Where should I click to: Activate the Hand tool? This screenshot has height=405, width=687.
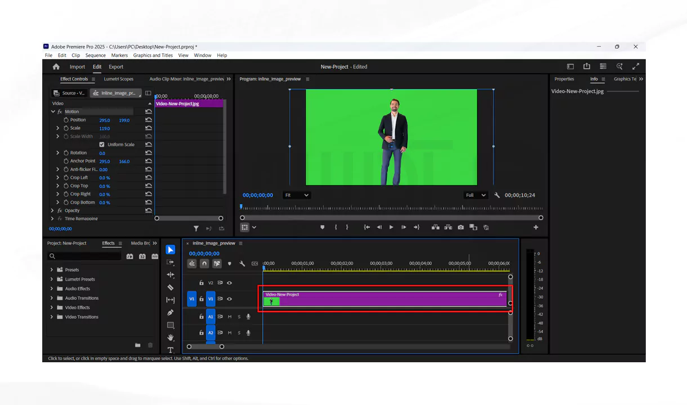point(171,337)
